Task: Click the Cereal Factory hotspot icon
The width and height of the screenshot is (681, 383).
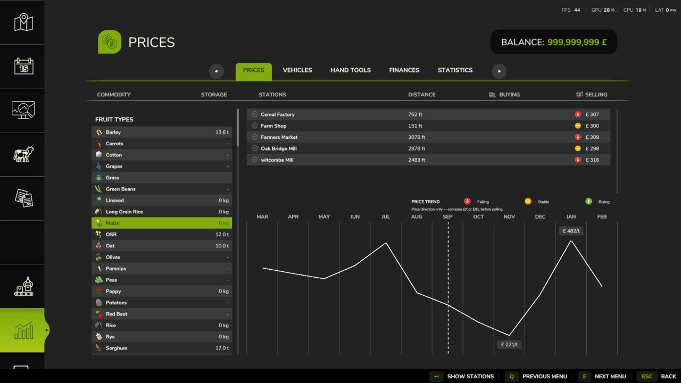Action: (254, 114)
